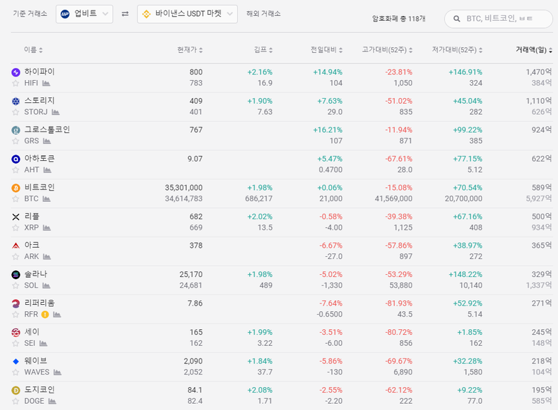Click 그로스톨코인 daily change +16.21%

[x=328, y=130]
